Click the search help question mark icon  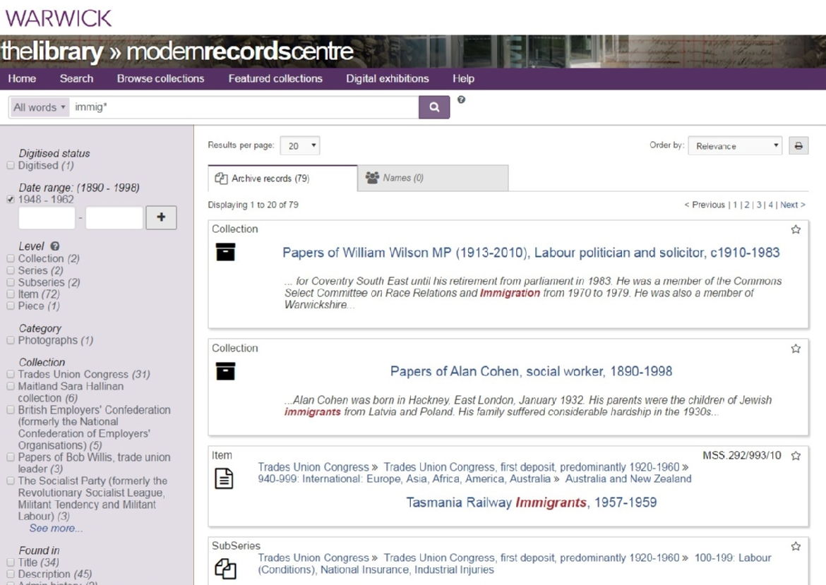[x=461, y=100]
